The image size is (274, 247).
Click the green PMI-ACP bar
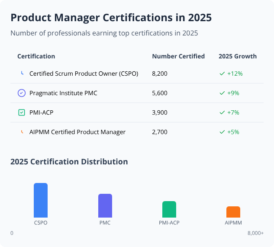click(169, 209)
